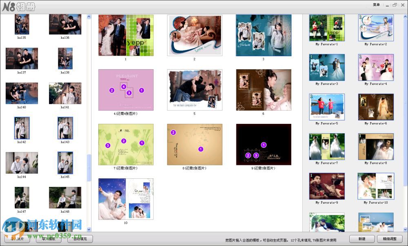Open the My Favorate-5 page
The height and width of the screenshot is (246, 408).
pyautogui.click(x=326, y=106)
